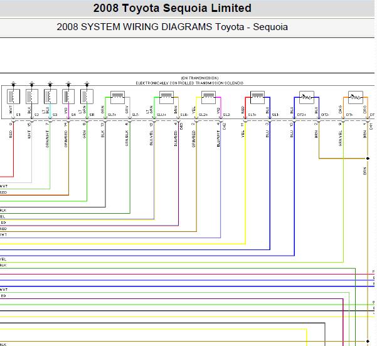Click the OT2 temperature sensor symbol
377x346 pixels.
(307, 97)
